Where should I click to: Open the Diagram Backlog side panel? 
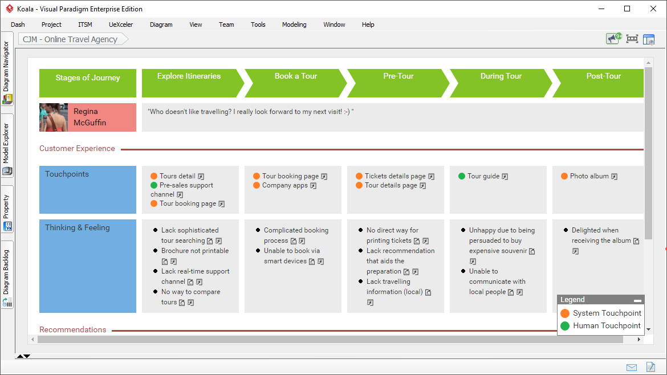tap(7, 275)
